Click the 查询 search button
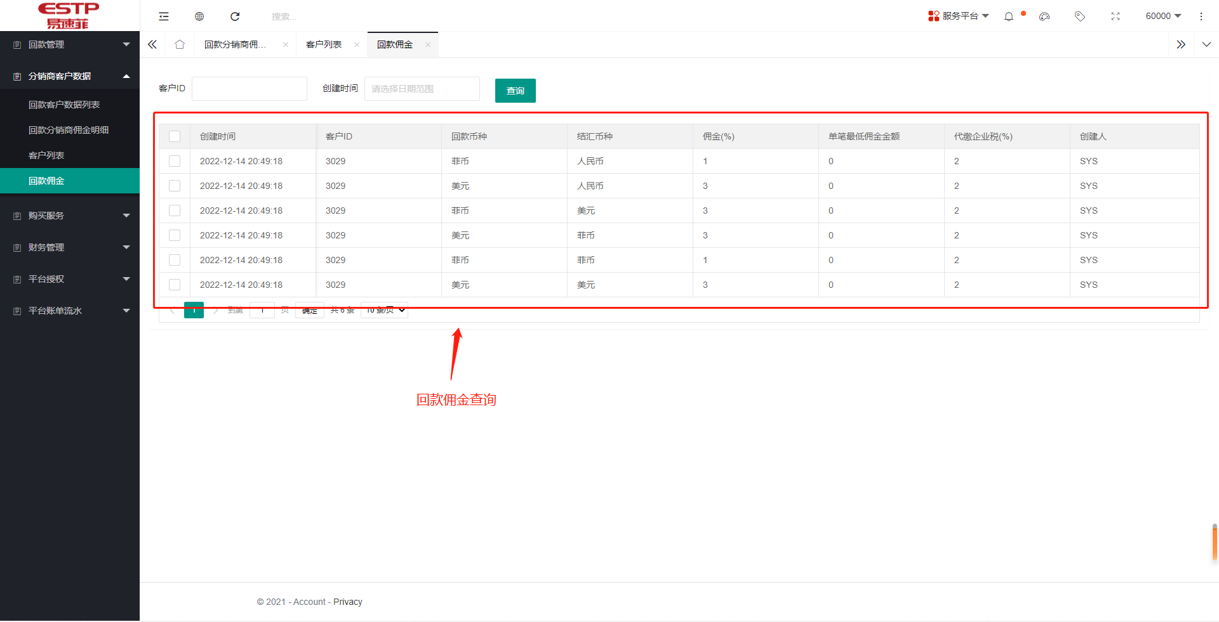The width and height of the screenshot is (1219, 622). coord(515,91)
